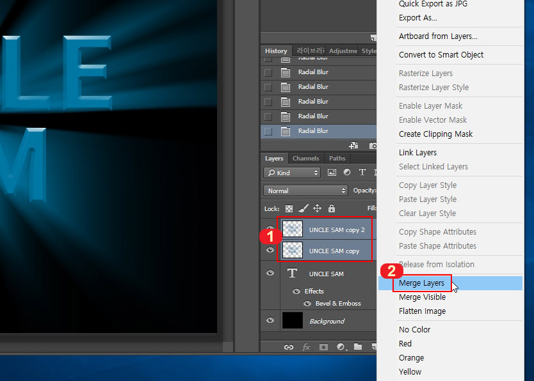The width and height of the screenshot is (534, 381).
Task: Click the link layers chain icon
Action: click(x=289, y=347)
